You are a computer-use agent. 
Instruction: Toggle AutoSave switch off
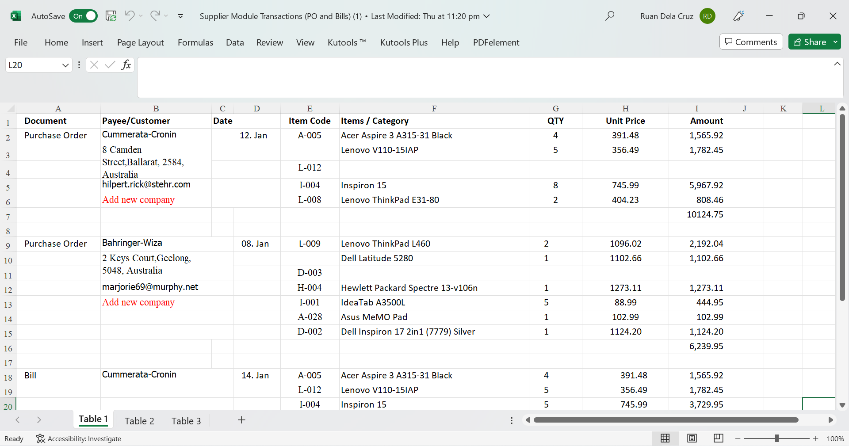(84, 16)
